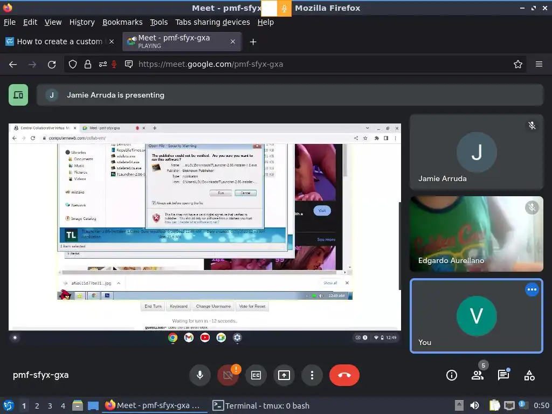
Task: Click the settings gear on the shared shelf
Action: 237,338
